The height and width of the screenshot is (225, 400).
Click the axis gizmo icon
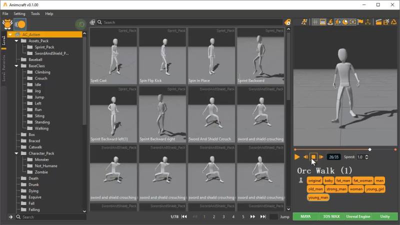click(x=367, y=22)
